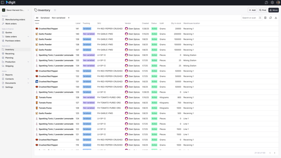Click quantity 200000 on row 140

(x=178, y=34)
